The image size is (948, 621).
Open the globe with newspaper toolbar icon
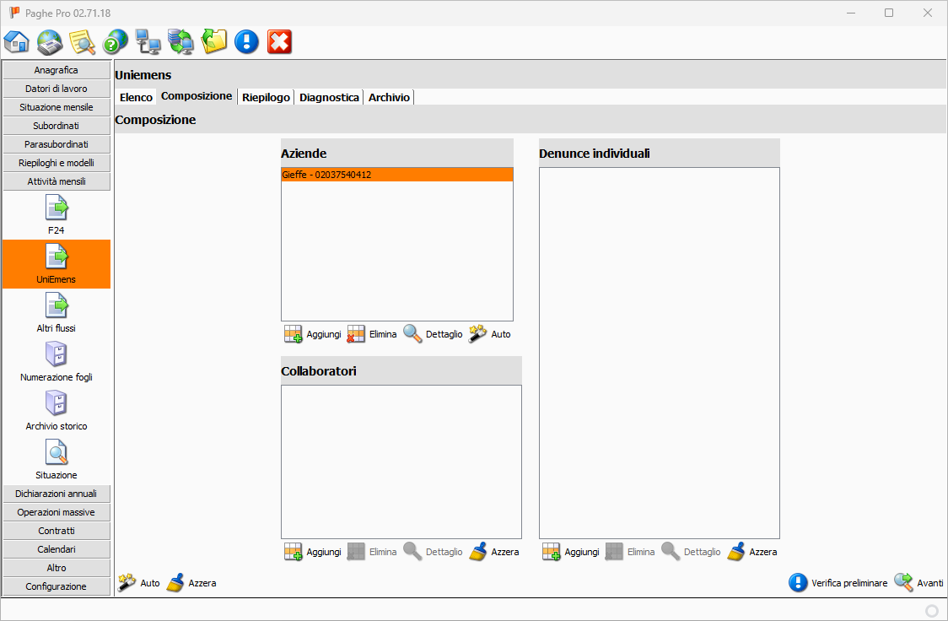coord(50,41)
